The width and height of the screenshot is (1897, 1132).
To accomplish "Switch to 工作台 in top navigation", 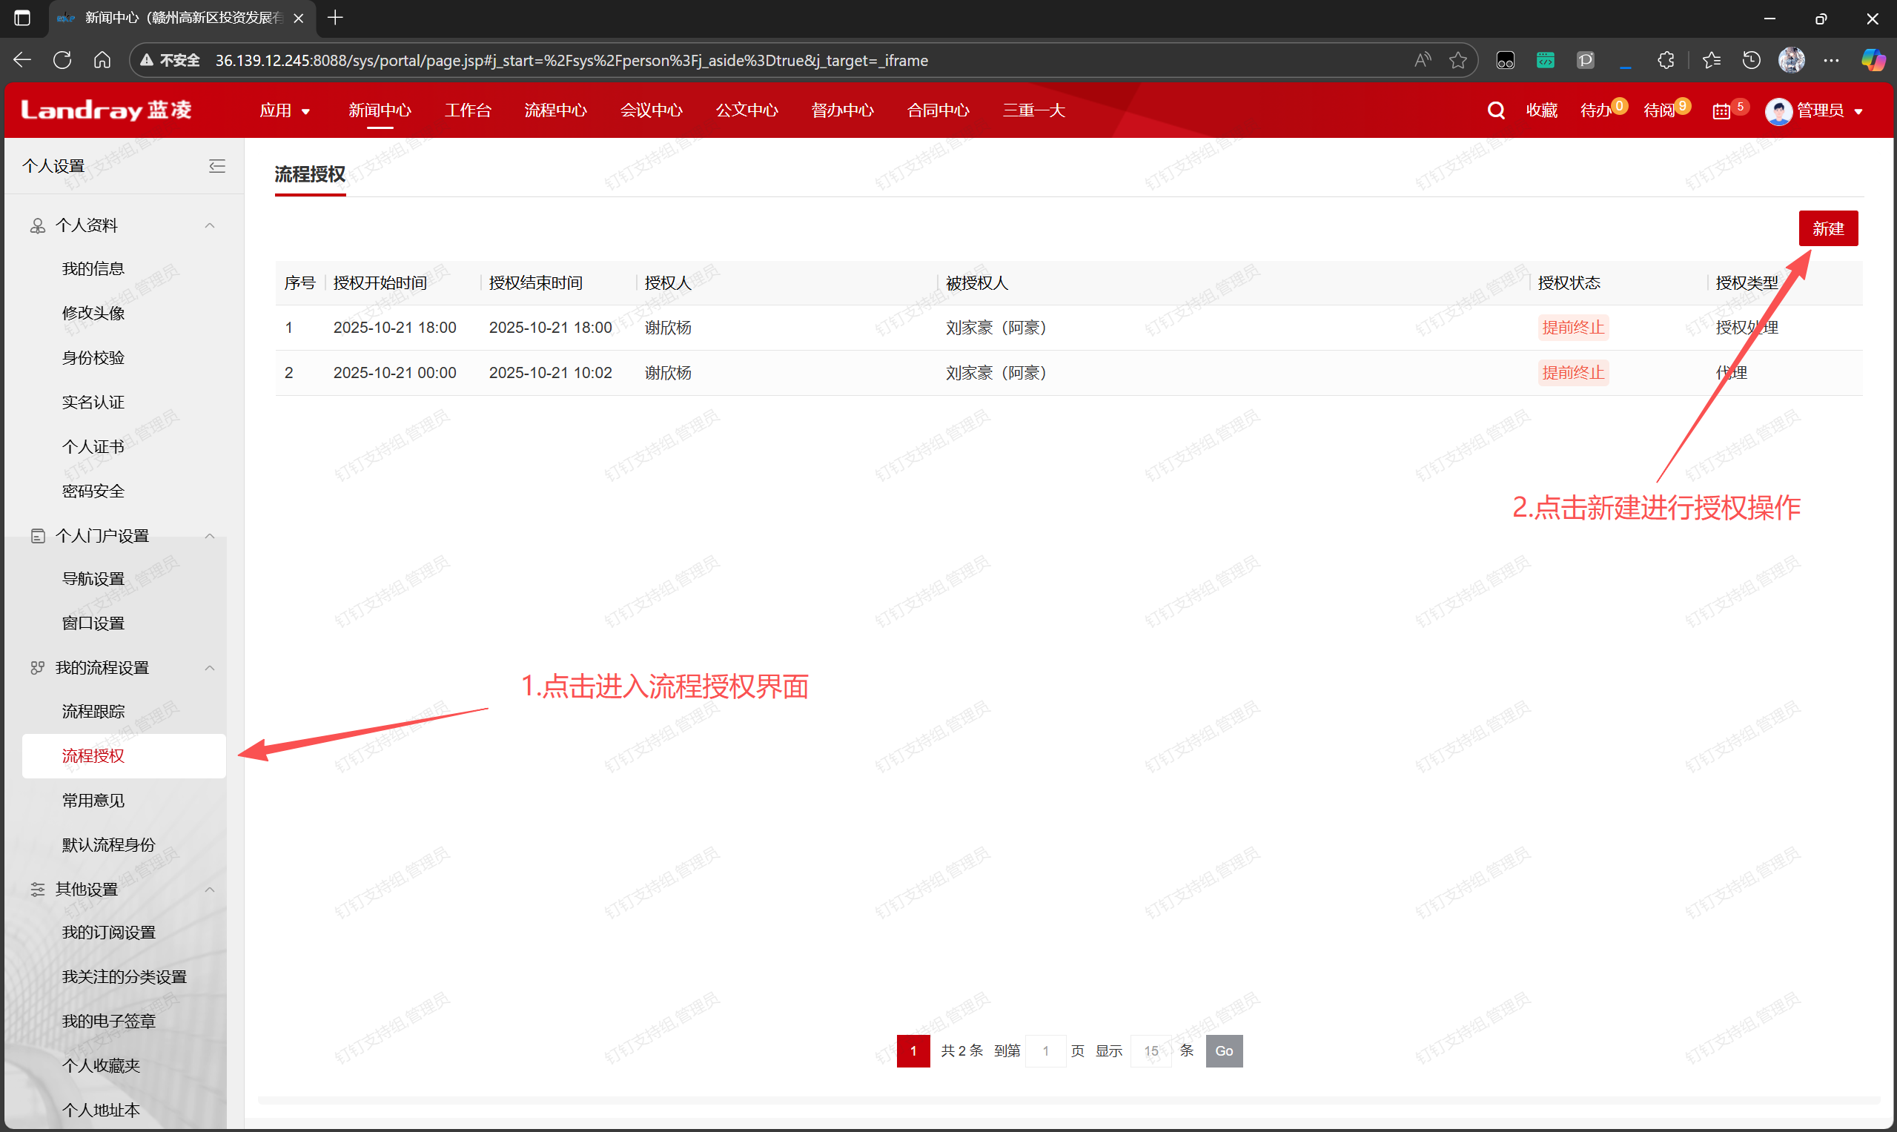I will pyautogui.click(x=468, y=110).
